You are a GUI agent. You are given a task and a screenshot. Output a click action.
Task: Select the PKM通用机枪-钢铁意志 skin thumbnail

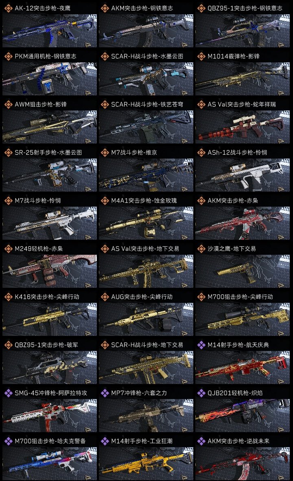tap(50, 79)
